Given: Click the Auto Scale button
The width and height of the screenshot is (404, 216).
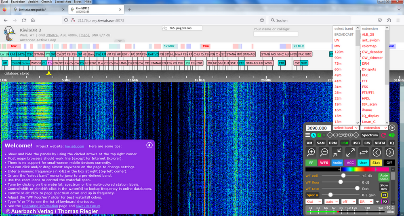Looking at the screenshot, I should pos(384,177).
